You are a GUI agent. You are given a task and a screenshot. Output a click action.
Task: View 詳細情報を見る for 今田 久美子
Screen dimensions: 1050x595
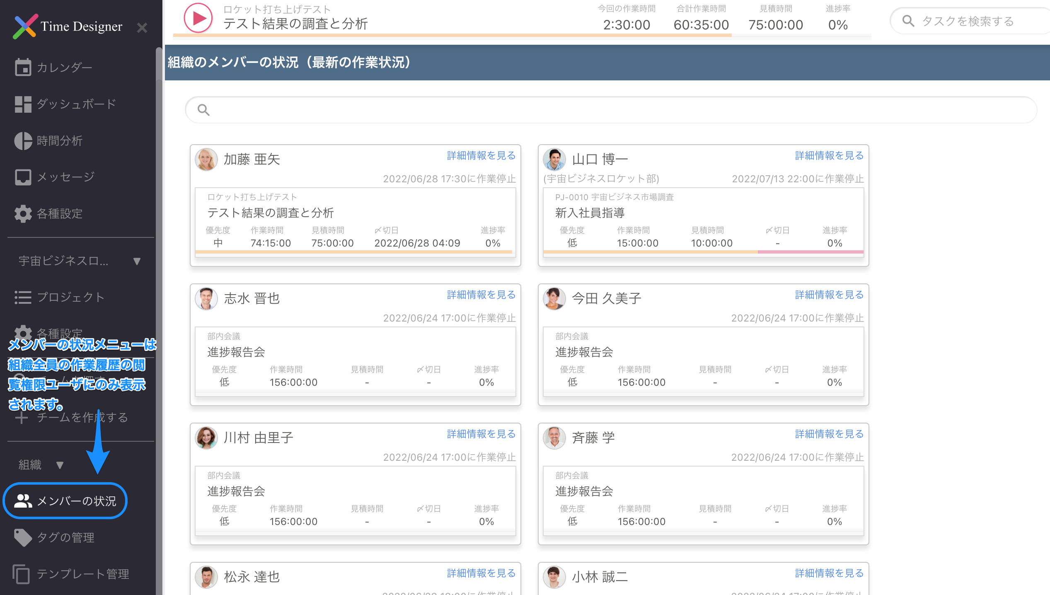(829, 295)
